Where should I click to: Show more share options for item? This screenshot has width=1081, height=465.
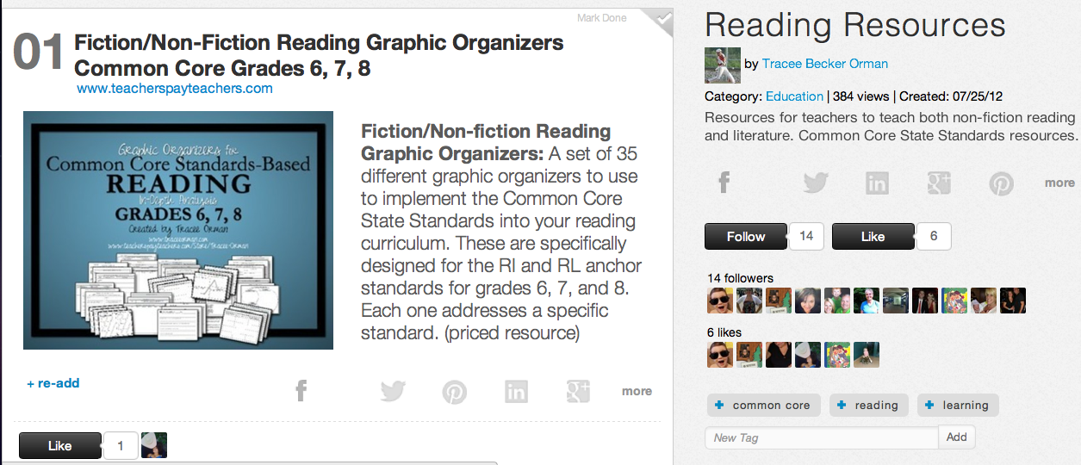[637, 392]
